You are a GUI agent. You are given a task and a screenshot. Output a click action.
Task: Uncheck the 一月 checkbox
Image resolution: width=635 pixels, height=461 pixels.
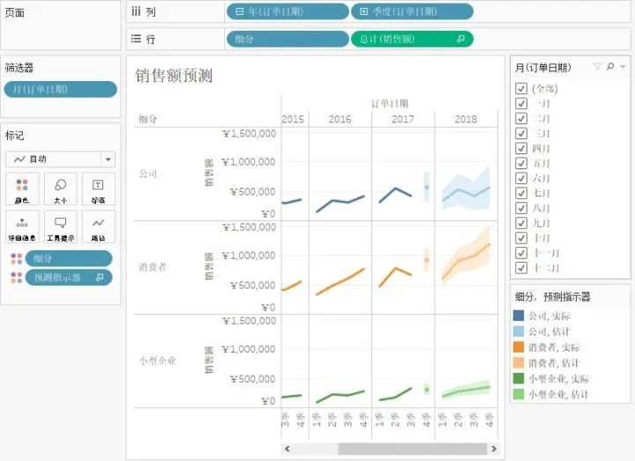pos(521,104)
